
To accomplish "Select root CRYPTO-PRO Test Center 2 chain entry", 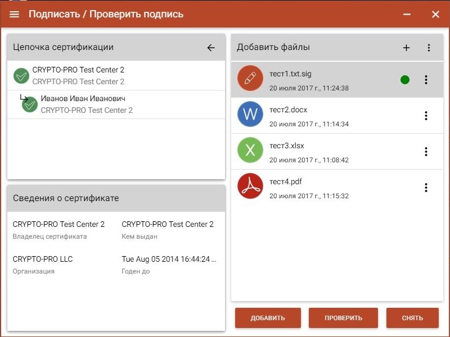I will (116, 76).
